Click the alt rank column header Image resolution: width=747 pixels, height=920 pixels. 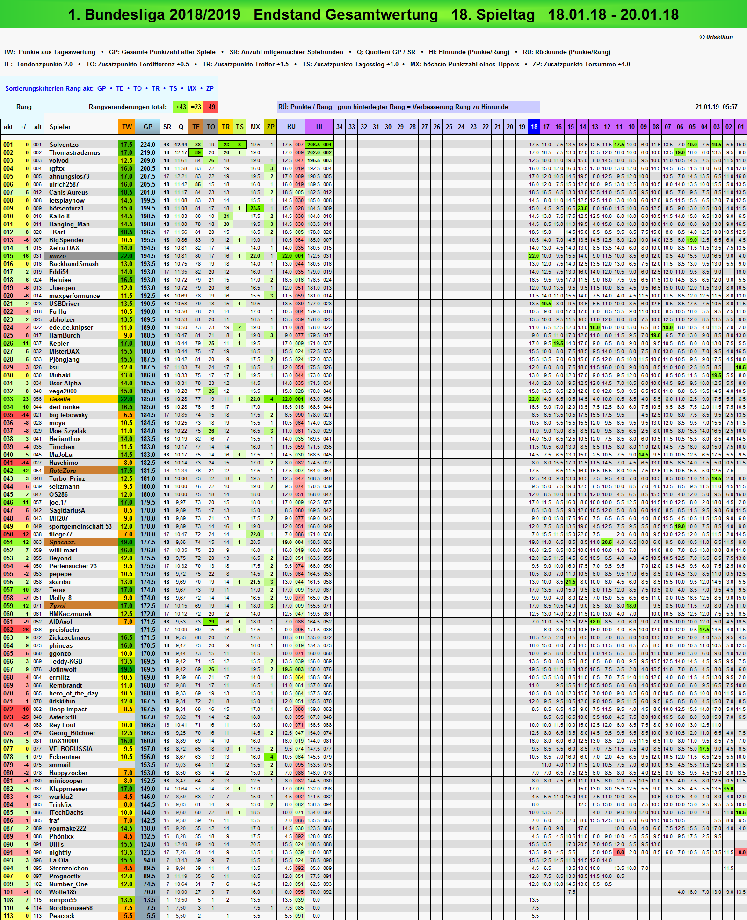38,127
